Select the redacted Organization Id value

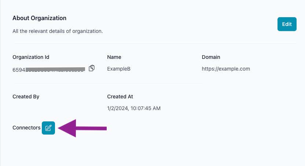pos(49,69)
